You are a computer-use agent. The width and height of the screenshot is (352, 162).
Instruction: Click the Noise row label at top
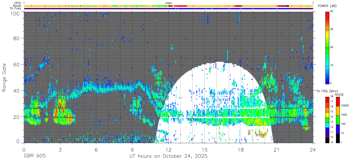click(17, 6)
